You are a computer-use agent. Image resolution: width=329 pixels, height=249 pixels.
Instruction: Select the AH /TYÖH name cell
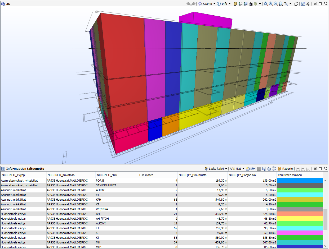pos(117,219)
